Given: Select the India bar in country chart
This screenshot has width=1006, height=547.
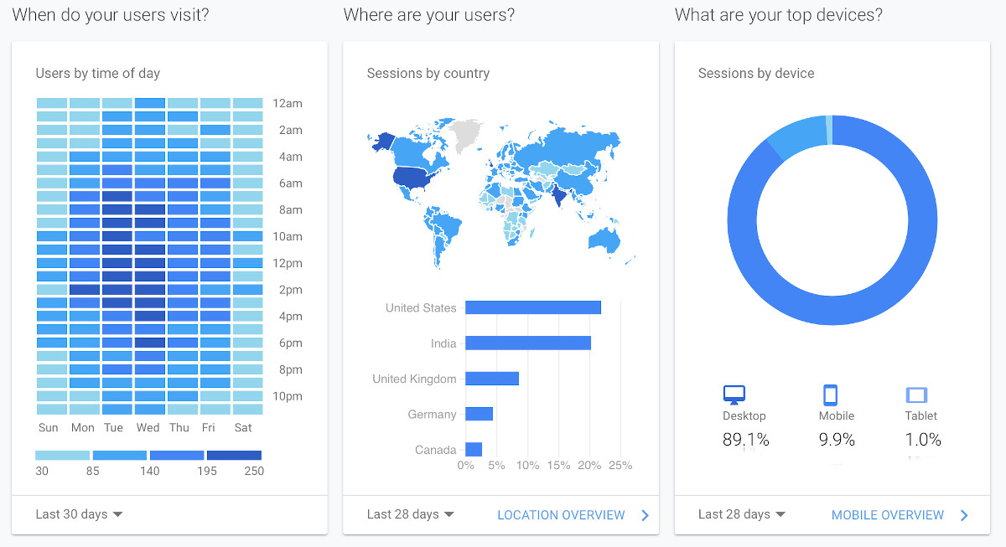Looking at the screenshot, I should point(527,343).
